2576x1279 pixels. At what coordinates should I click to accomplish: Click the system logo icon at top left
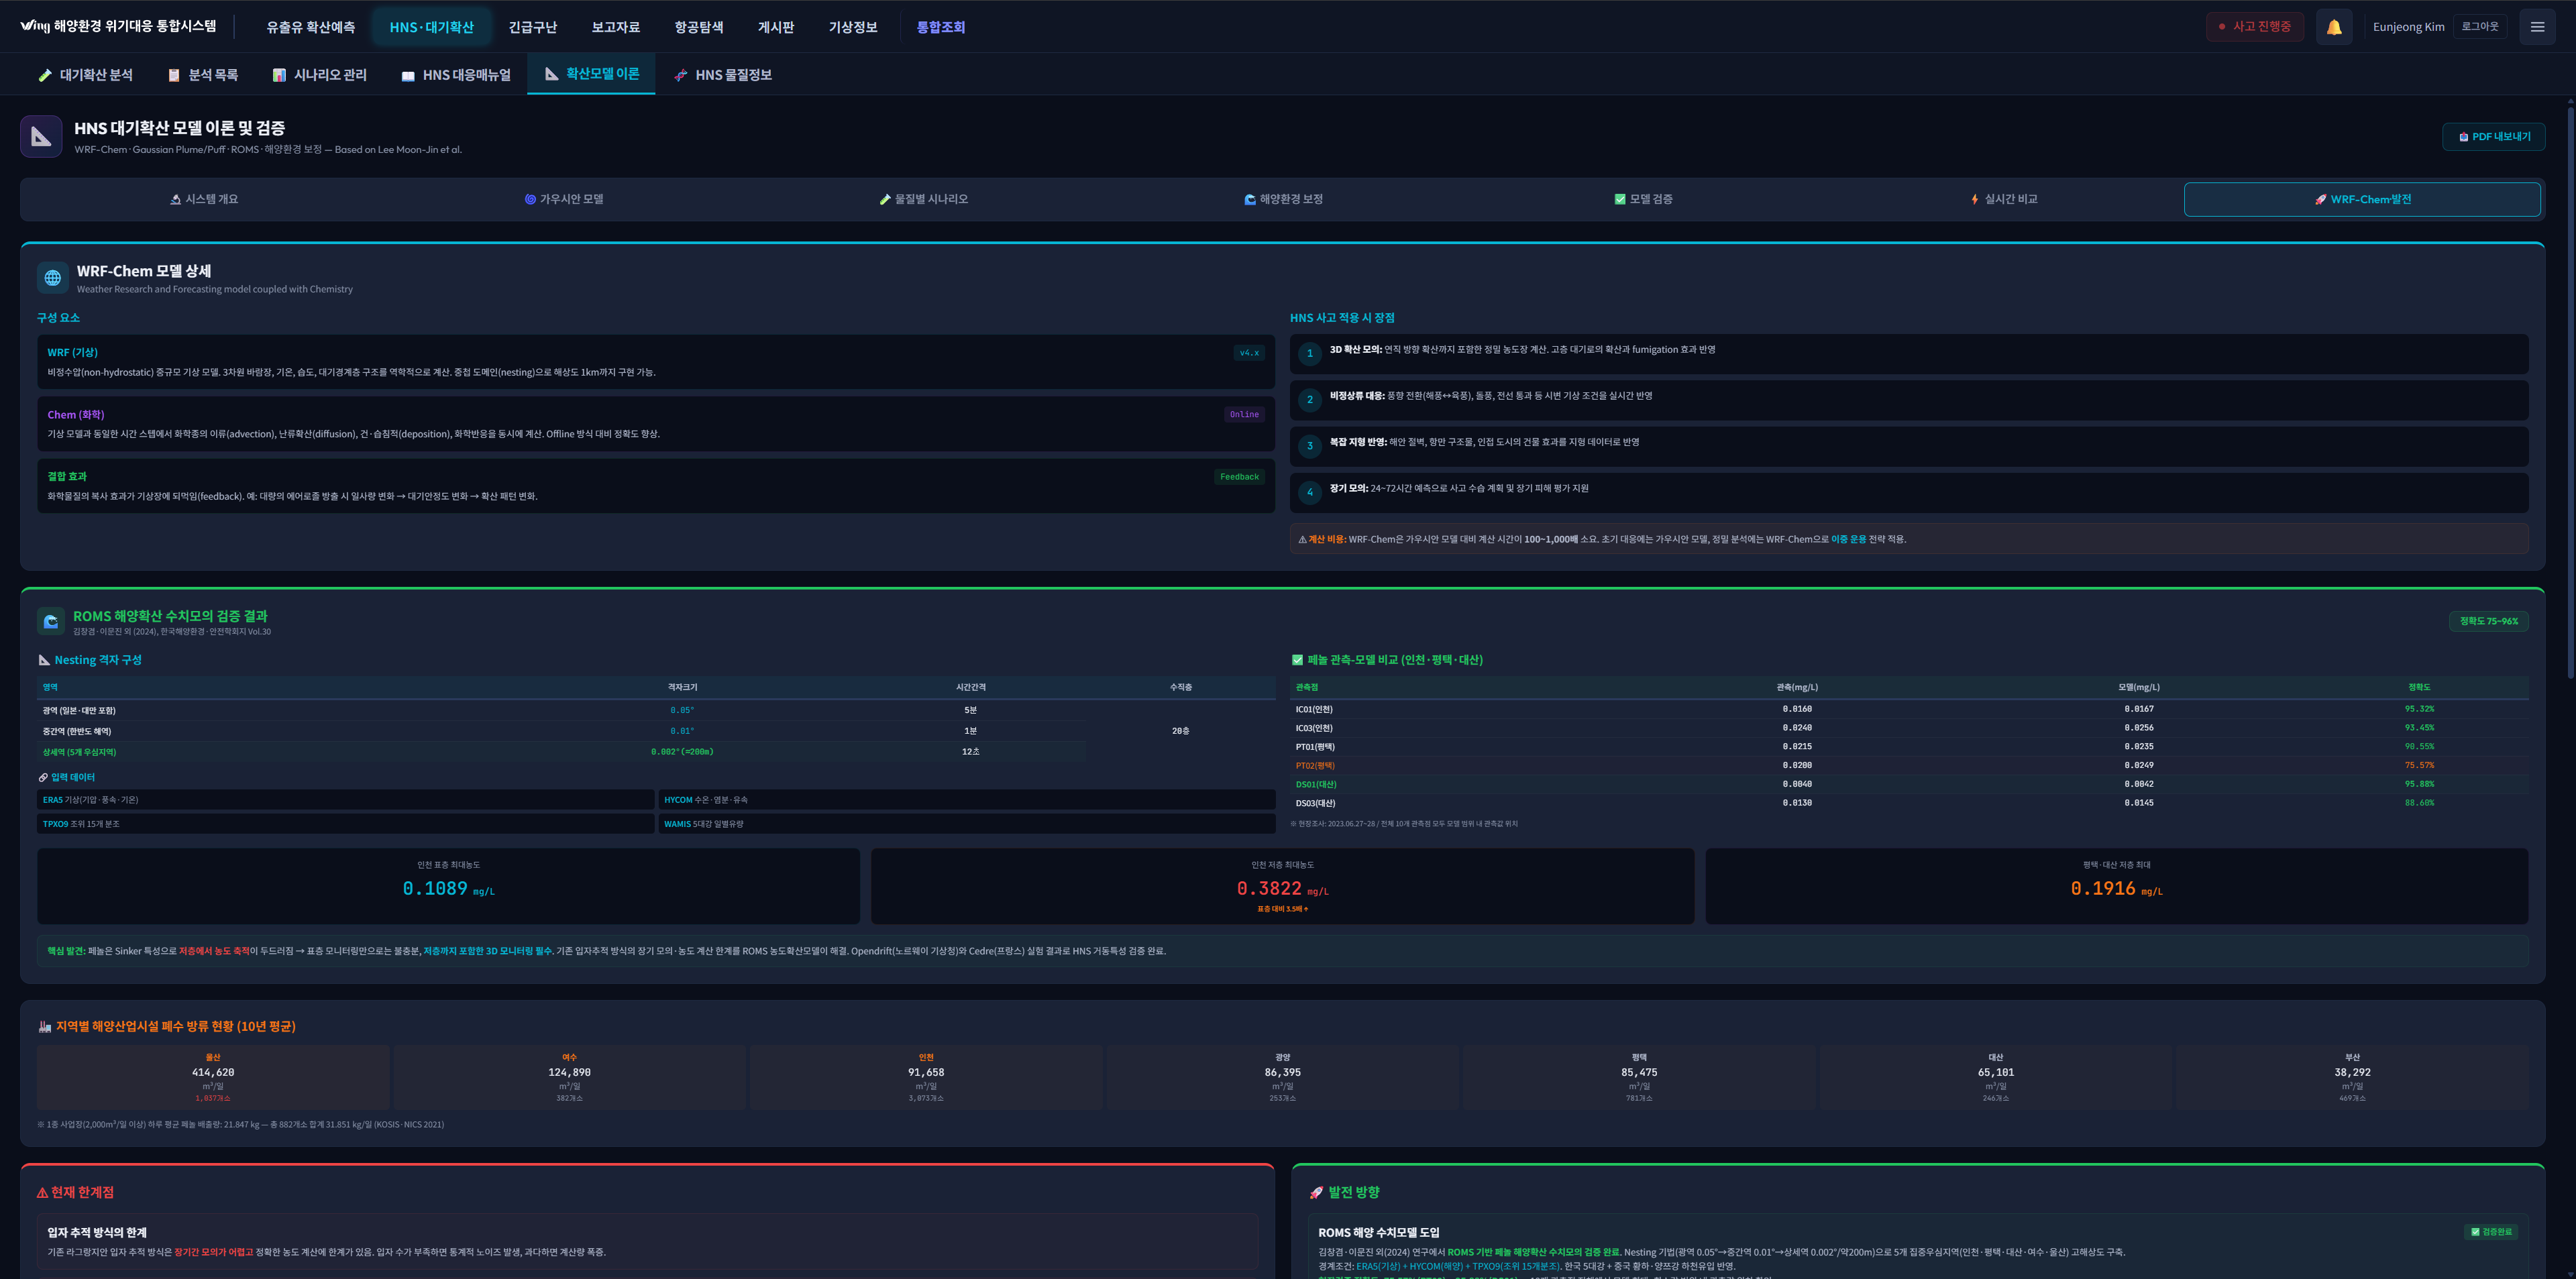click(34, 26)
